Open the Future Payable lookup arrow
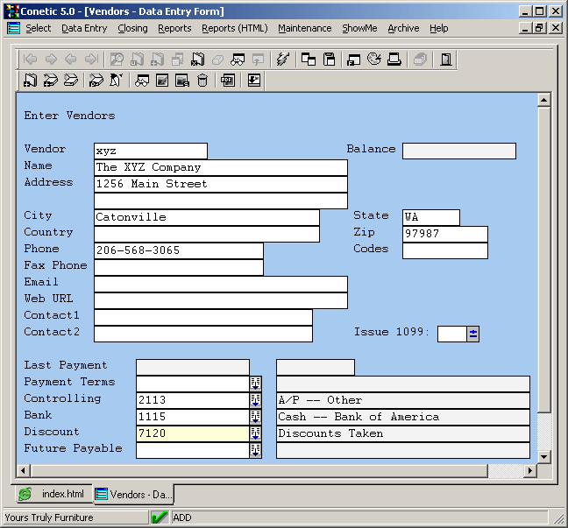Viewport: 568px width, 528px height. click(x=256, y=450)
